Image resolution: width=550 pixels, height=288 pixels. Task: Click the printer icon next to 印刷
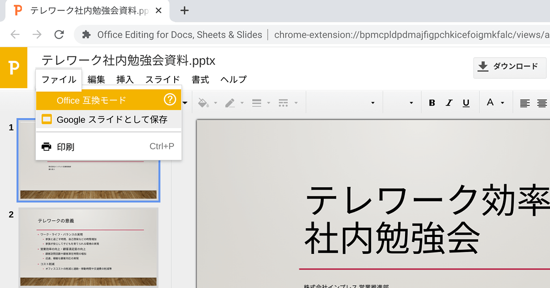pos(46,147)
